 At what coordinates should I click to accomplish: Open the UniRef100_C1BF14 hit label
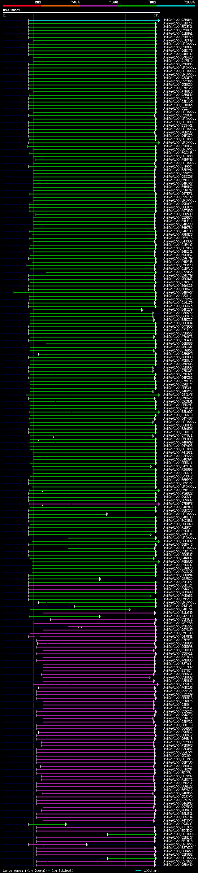coord(178,24)
